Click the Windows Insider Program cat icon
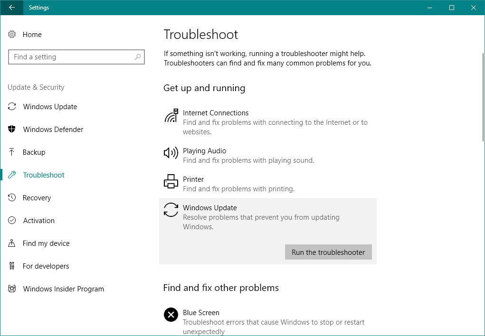 tap(12, 289)
